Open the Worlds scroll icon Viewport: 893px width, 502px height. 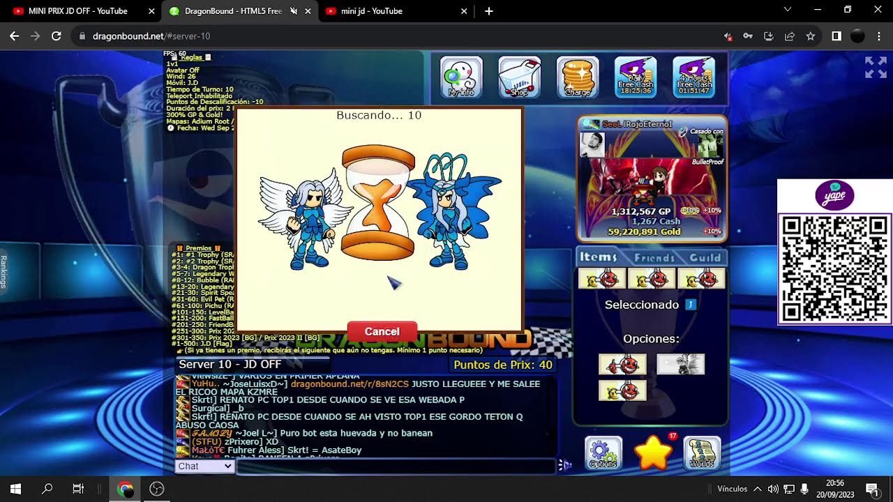pos(702,453)
